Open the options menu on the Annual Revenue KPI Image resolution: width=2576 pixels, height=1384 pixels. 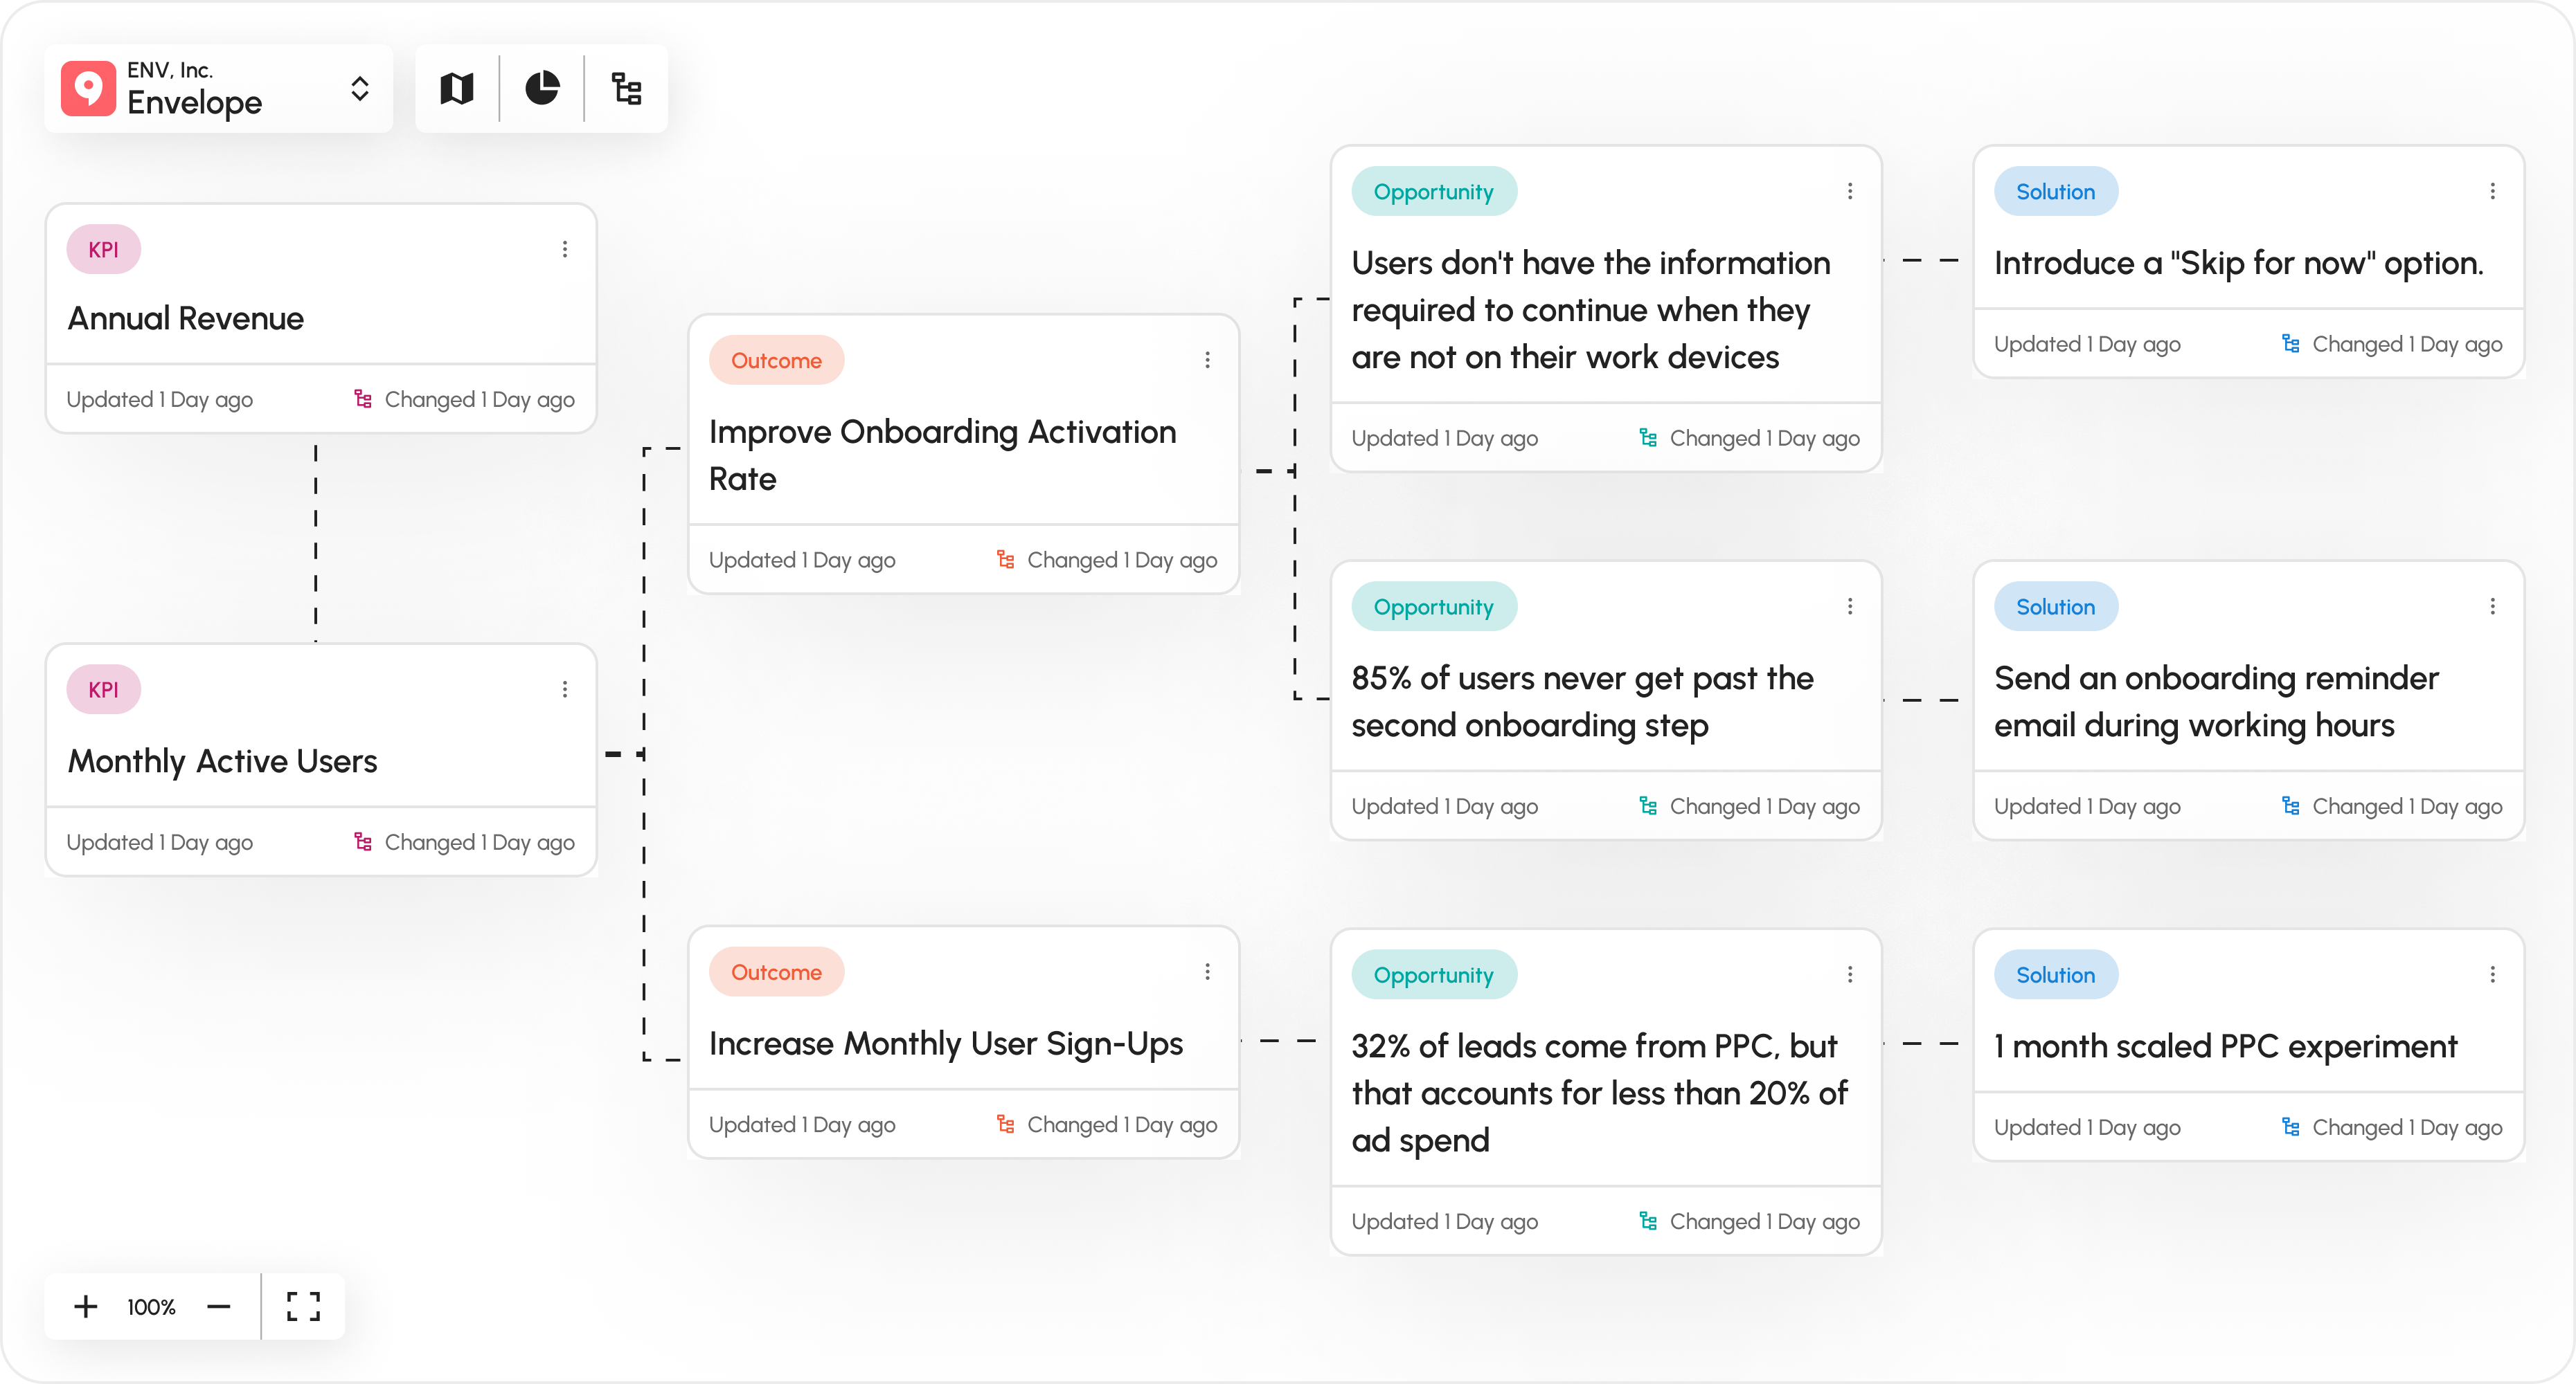click(x=564, y=249)
